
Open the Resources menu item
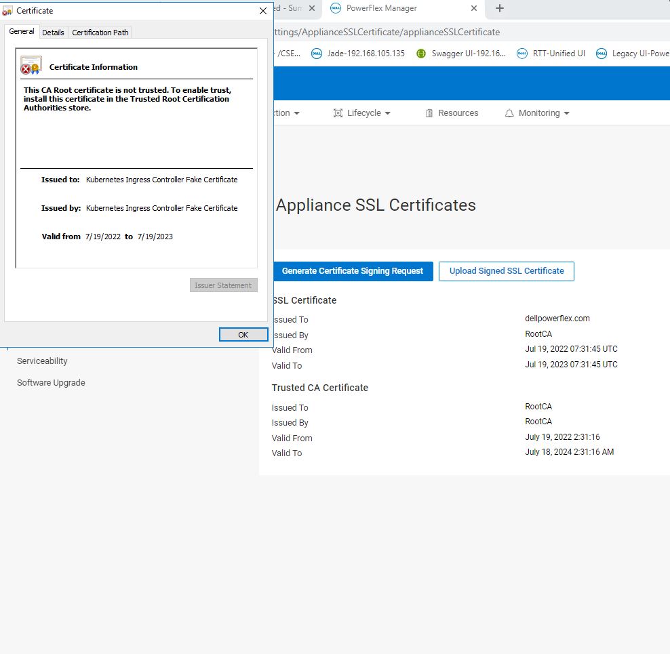pos(452,113)
